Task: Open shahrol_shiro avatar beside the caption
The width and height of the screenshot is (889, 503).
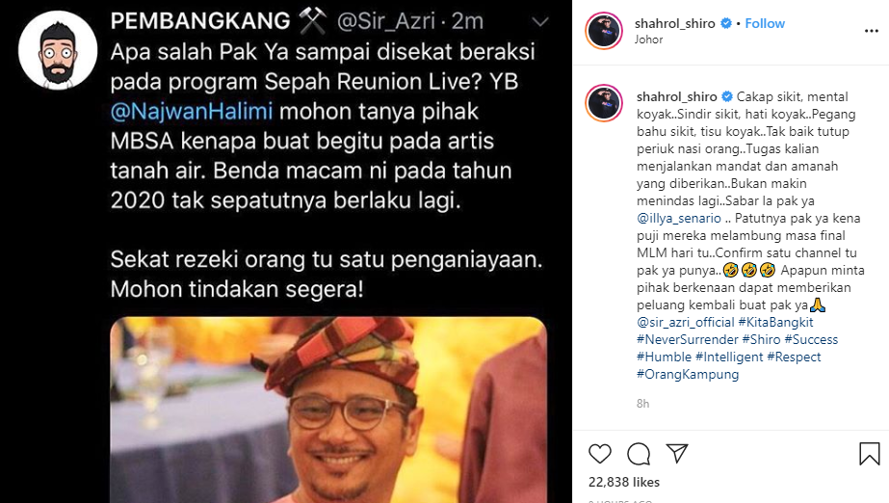Action: point(604,103)
